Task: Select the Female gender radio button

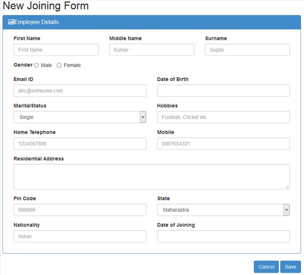Action: pos(59,66)
